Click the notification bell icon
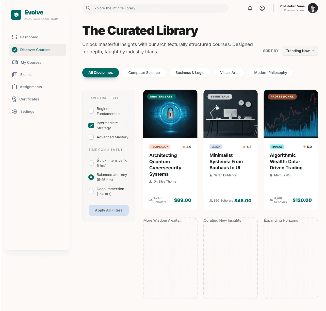 (250, 8)
